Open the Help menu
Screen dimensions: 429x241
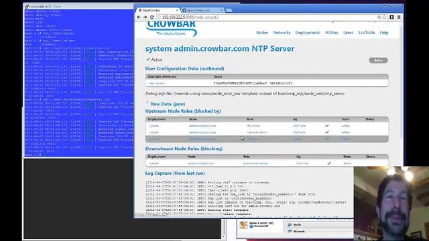(384, 33)
